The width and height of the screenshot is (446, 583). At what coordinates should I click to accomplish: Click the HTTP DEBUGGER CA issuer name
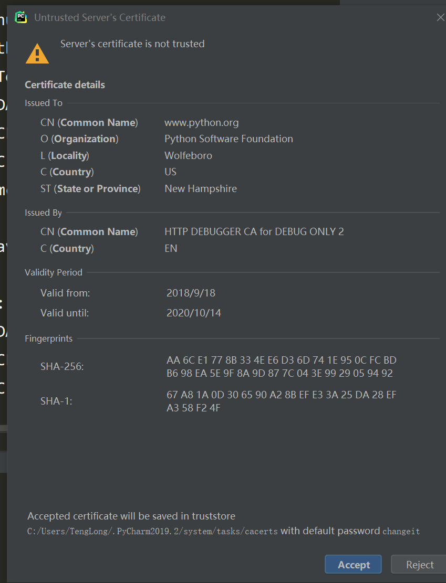point(254,231)
